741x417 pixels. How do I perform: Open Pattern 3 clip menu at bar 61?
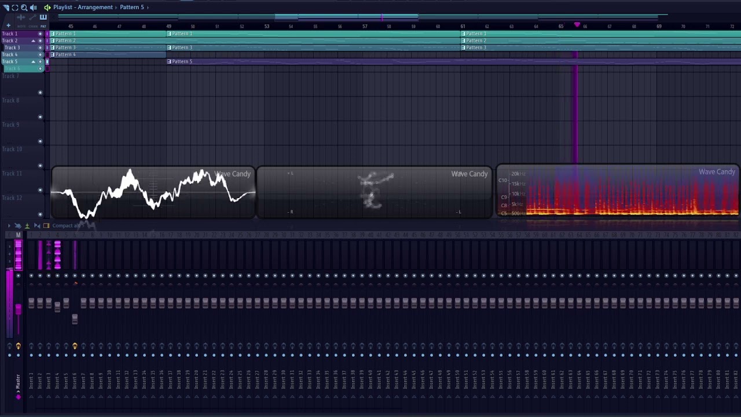click(x=463, y=47)
